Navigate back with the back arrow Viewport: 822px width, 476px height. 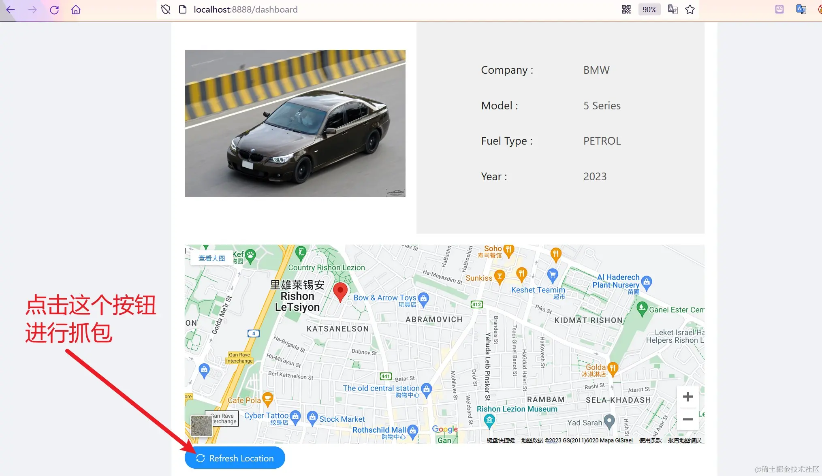[11, 10]
